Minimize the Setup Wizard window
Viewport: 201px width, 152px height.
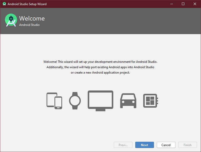(x=172, y=4)
